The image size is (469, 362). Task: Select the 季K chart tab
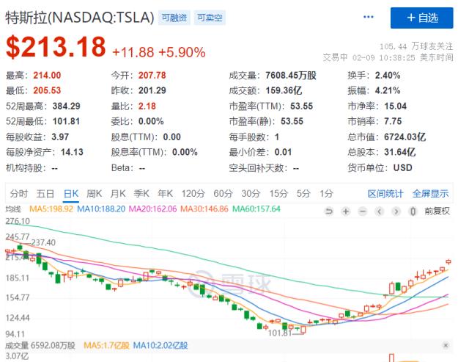[x=141, y=194]
